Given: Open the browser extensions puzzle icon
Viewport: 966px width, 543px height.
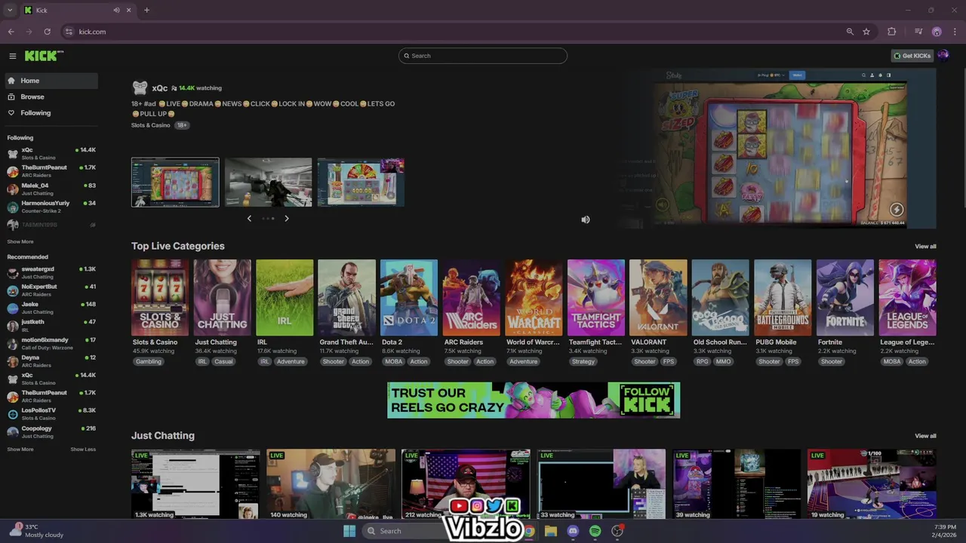Looking at the screenshot, I should point(891,32).
